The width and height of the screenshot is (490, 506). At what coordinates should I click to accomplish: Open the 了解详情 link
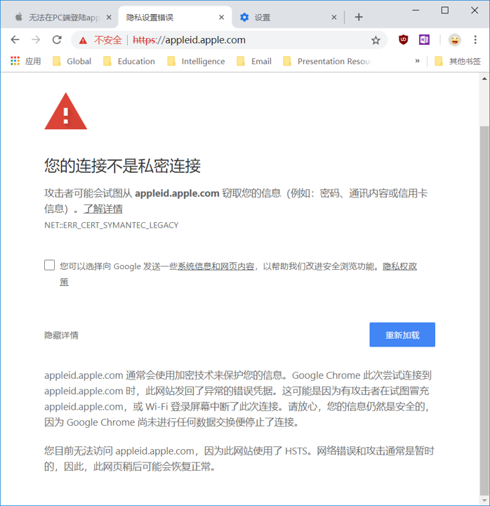[x=102, y=209]
